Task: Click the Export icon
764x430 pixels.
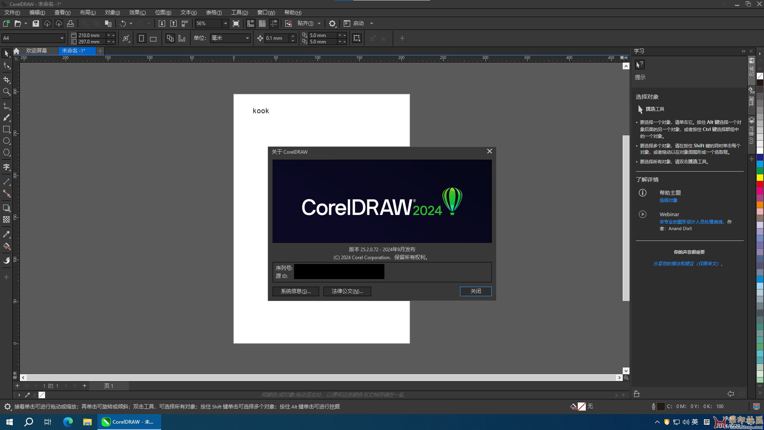Action: point(173,23)
